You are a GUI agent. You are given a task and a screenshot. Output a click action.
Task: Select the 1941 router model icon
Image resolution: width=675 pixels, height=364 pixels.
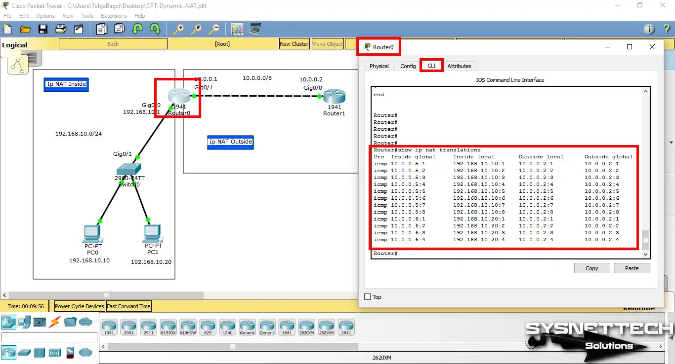[109, 327]
